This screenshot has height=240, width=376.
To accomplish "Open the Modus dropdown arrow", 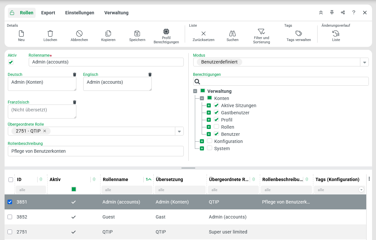I will (x=365, y=62).
